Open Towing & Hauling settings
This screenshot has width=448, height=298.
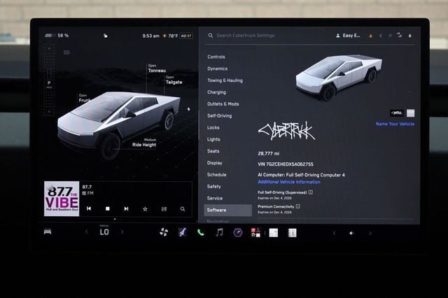(x=225, y=80)
